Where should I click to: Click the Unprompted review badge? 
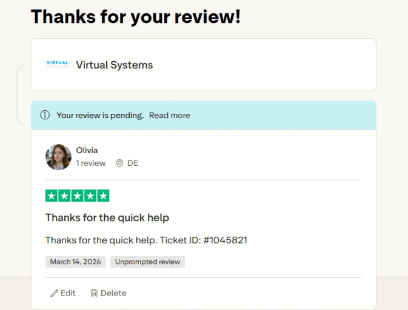[147, 262]
